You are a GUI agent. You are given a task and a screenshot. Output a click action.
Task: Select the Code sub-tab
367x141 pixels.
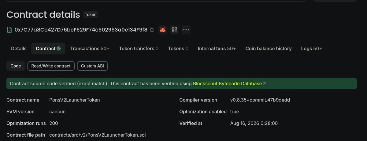[16, 66]
